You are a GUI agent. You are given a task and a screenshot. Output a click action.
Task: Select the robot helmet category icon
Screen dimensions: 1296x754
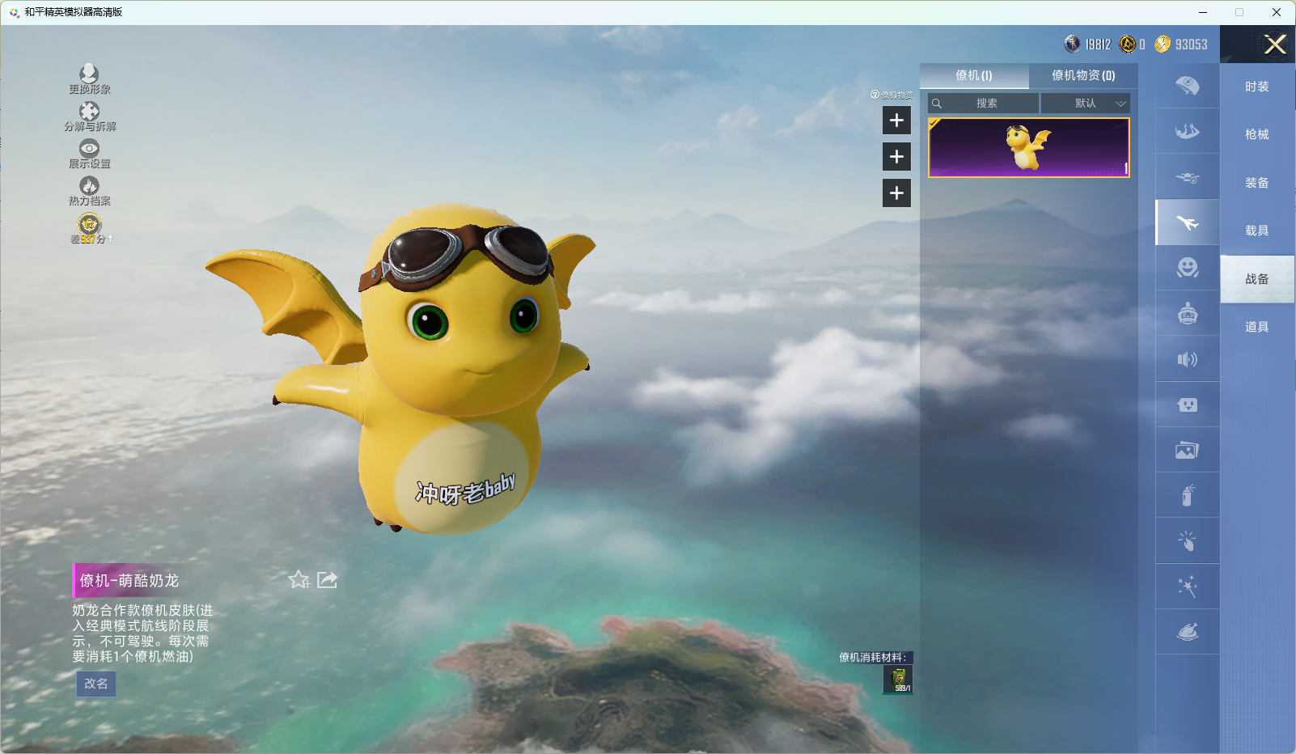click(1188, 313)
